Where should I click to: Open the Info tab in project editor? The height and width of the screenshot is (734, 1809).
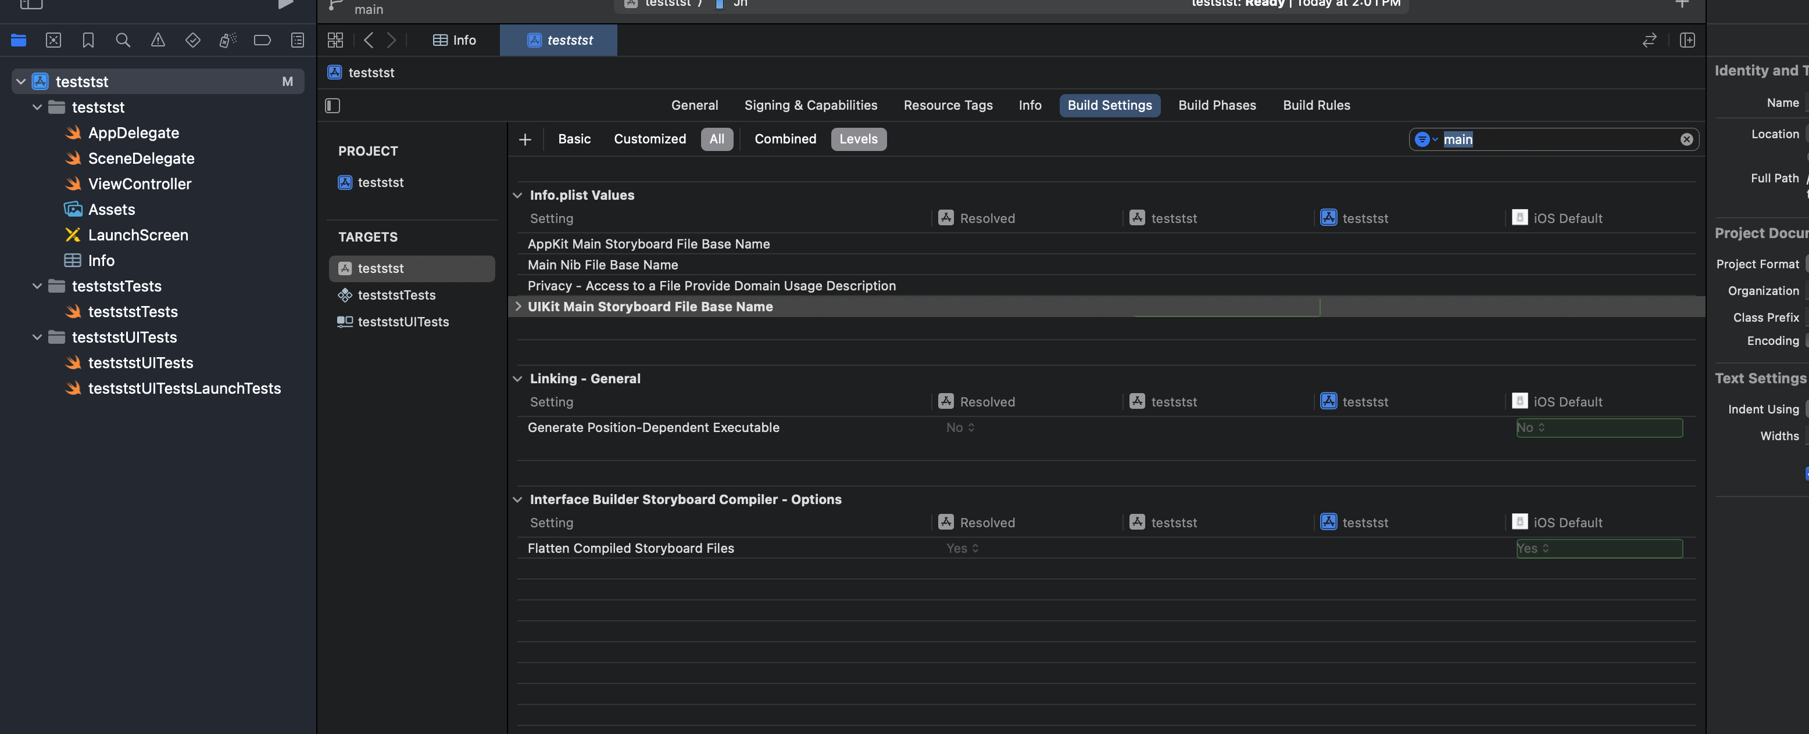pos(1030,105)
